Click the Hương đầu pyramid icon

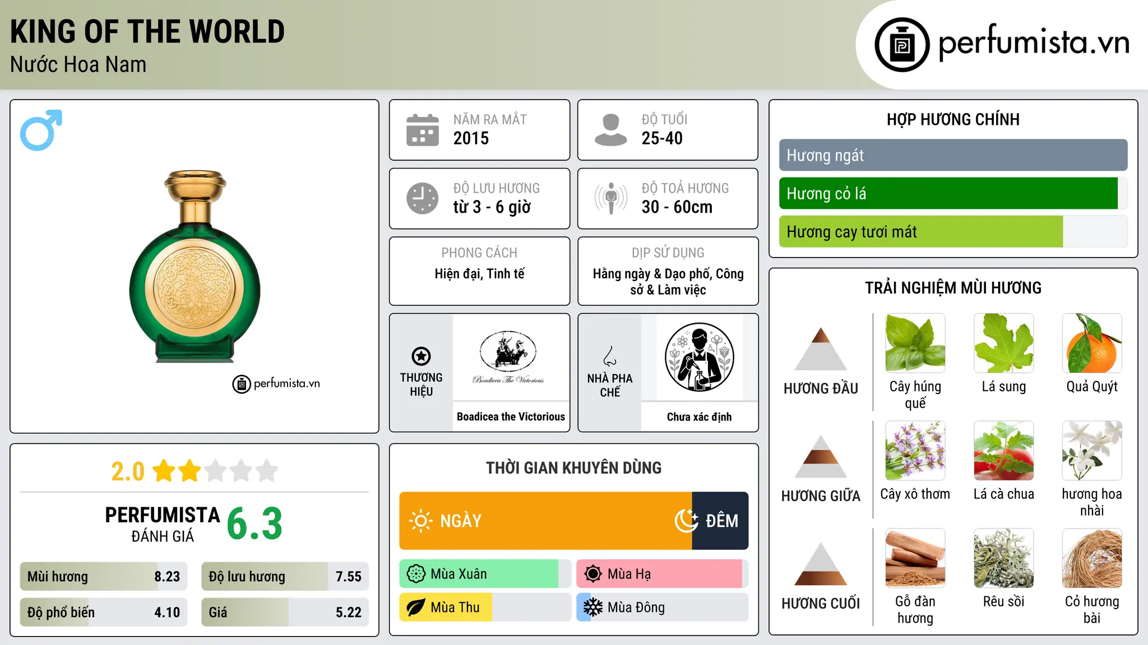(821, 349)
